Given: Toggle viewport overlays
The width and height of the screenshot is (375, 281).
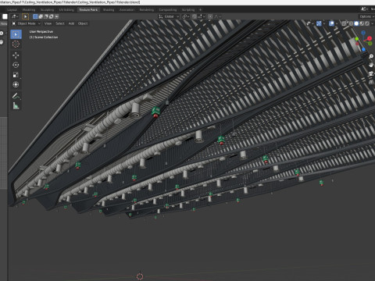Looking at the screenshot, I should coord(331,23).
